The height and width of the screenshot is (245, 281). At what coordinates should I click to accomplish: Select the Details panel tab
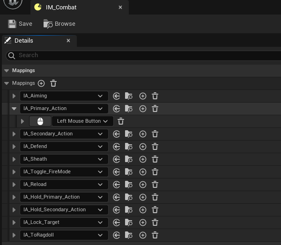pyautogui.click(x=23, y=41)
